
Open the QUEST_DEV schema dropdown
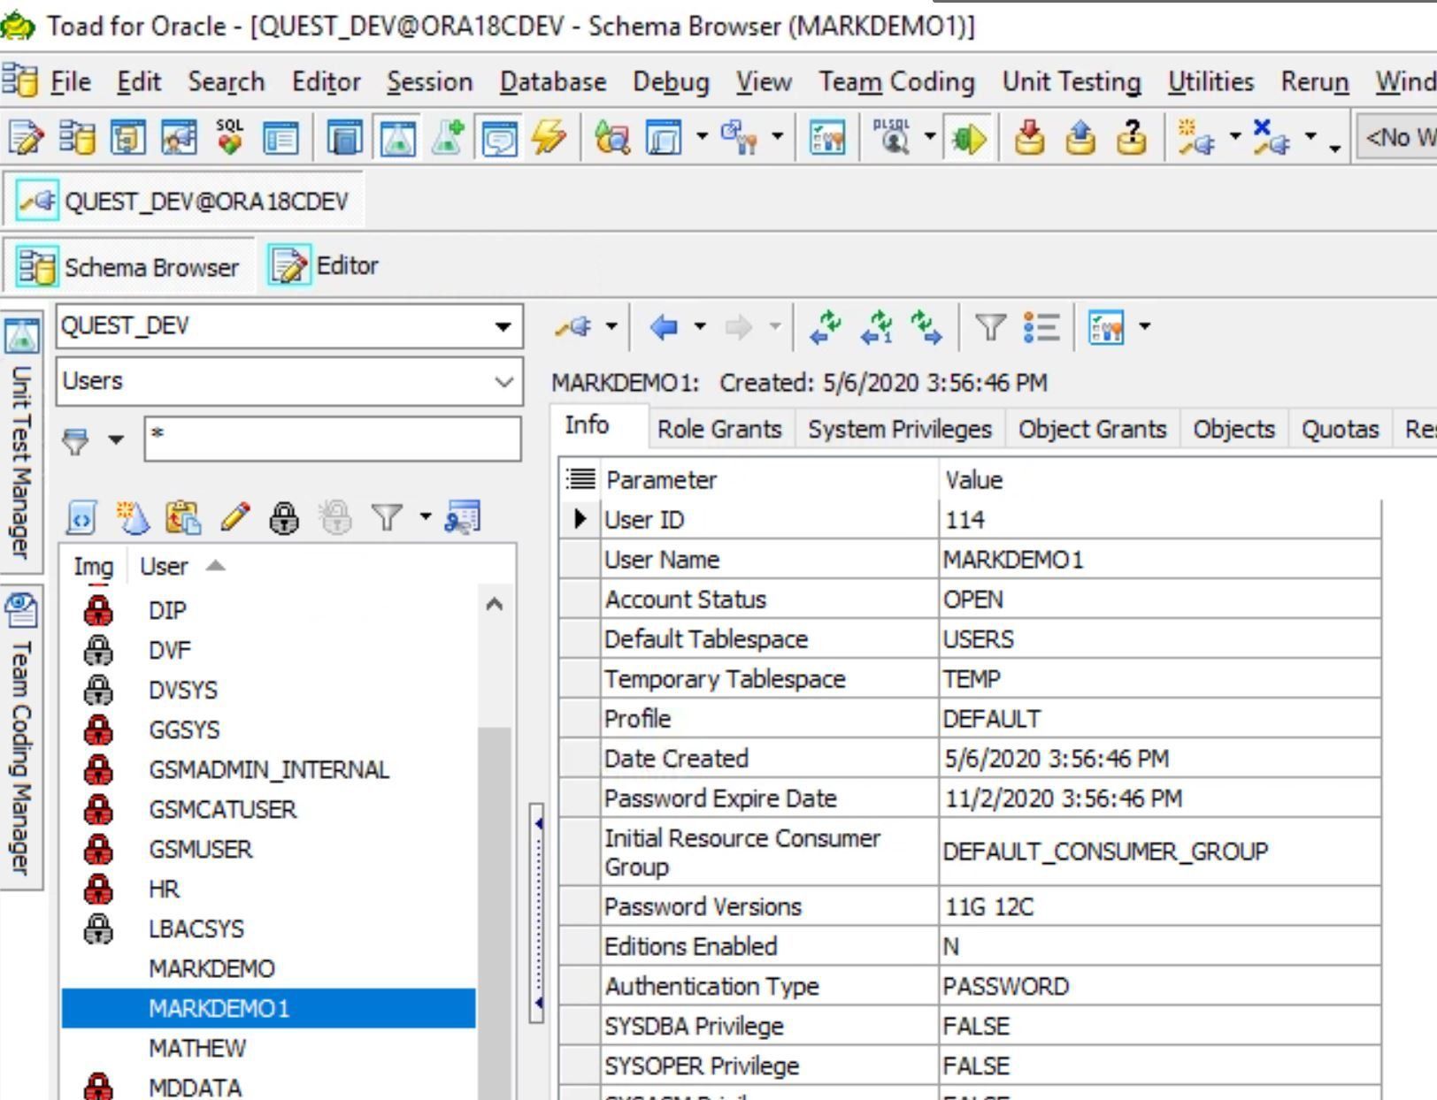pyautogui.click(x=503, y=326)
